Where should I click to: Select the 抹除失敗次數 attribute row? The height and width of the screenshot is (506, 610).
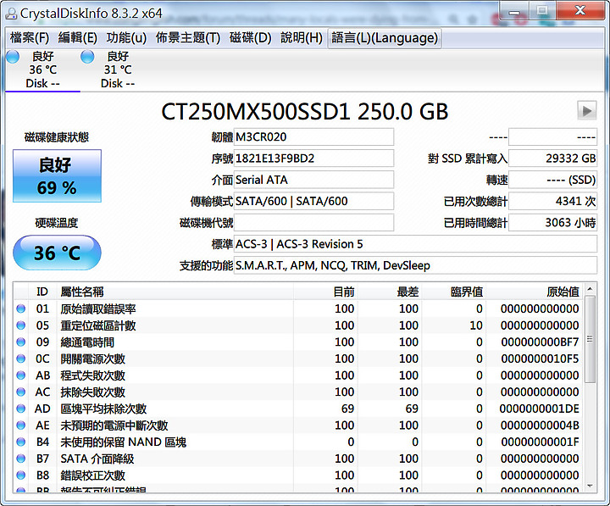click(x=298, y=392)
